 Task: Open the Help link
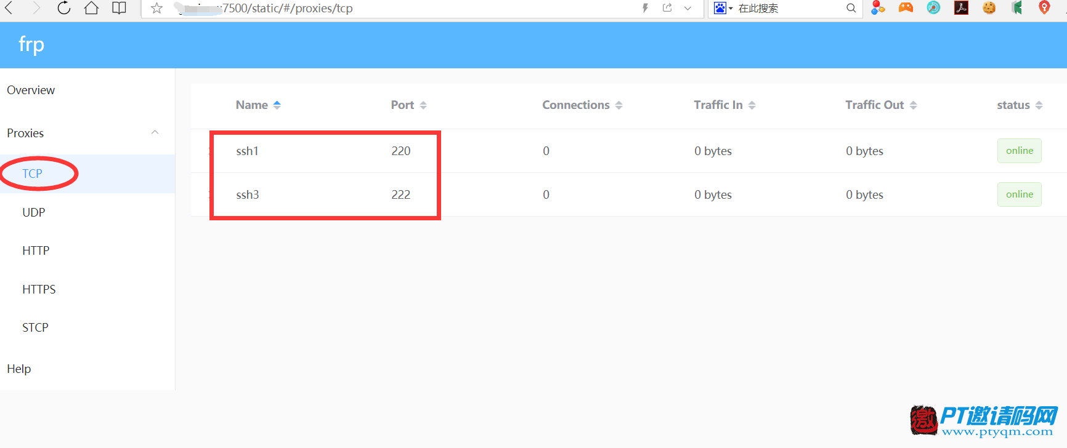tap(19, 369)
